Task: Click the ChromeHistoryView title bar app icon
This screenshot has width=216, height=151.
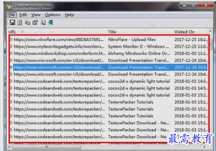Action: pyautogui.click(x=9, y=6)
